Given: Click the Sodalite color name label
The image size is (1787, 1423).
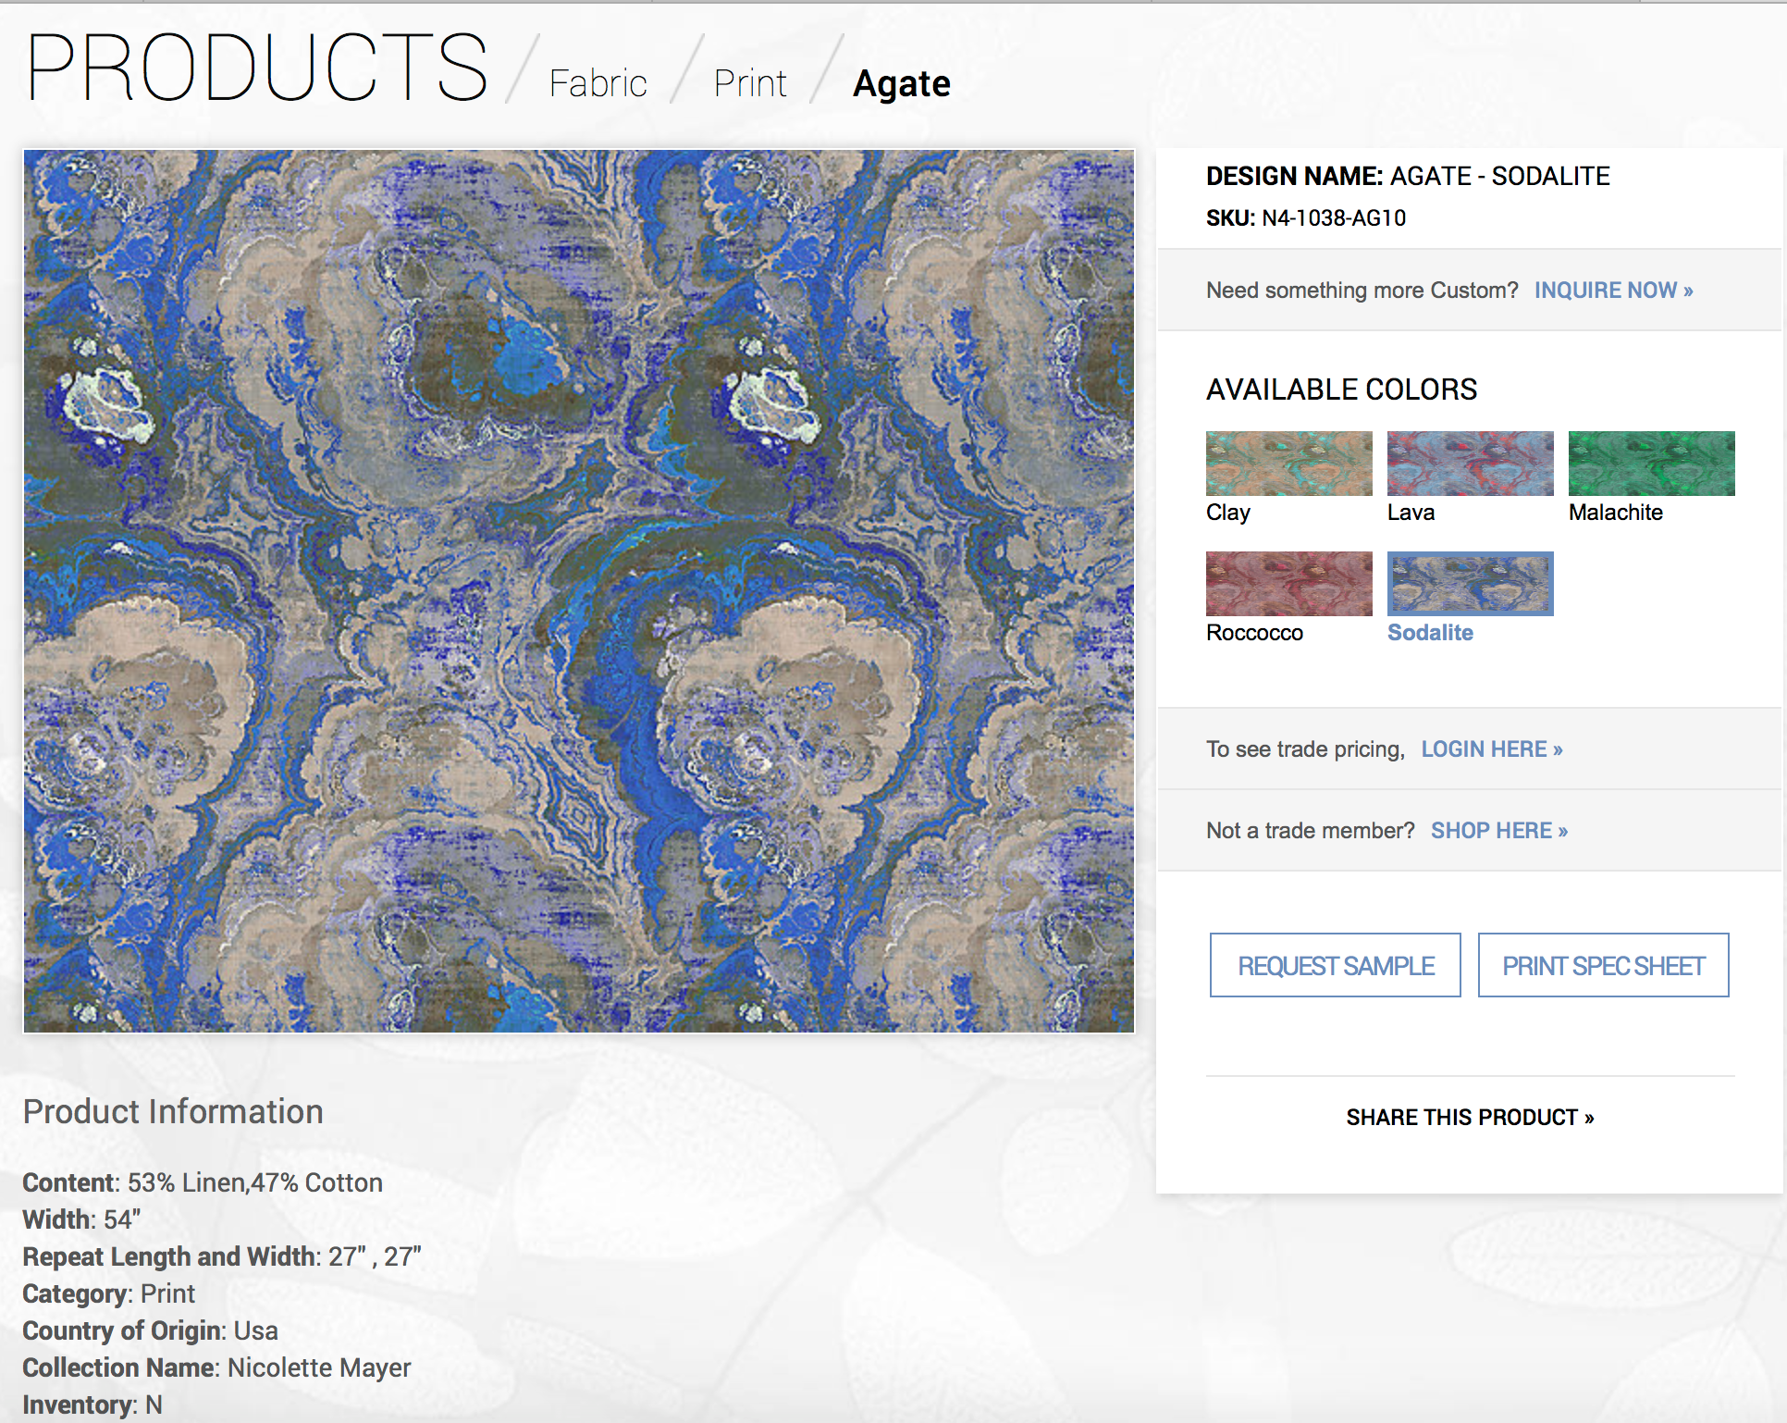Looking at the screenshot, I should click(1430, 633).
